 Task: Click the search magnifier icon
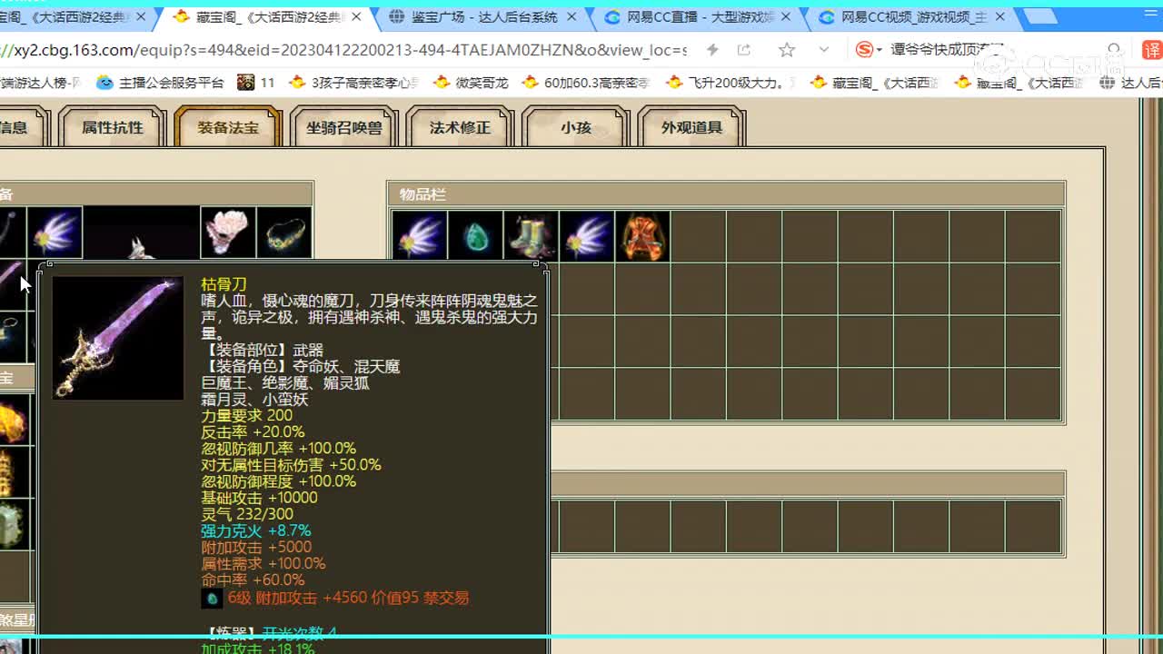click(1115, 51)
